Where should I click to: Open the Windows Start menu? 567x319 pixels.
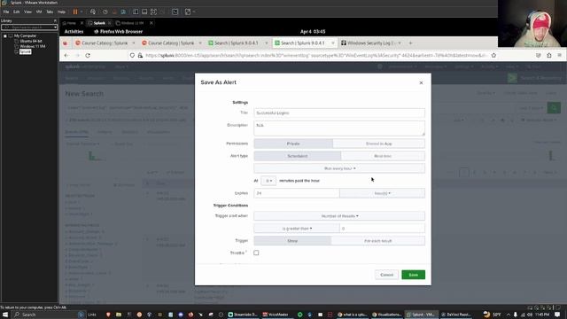pos(5,315)
